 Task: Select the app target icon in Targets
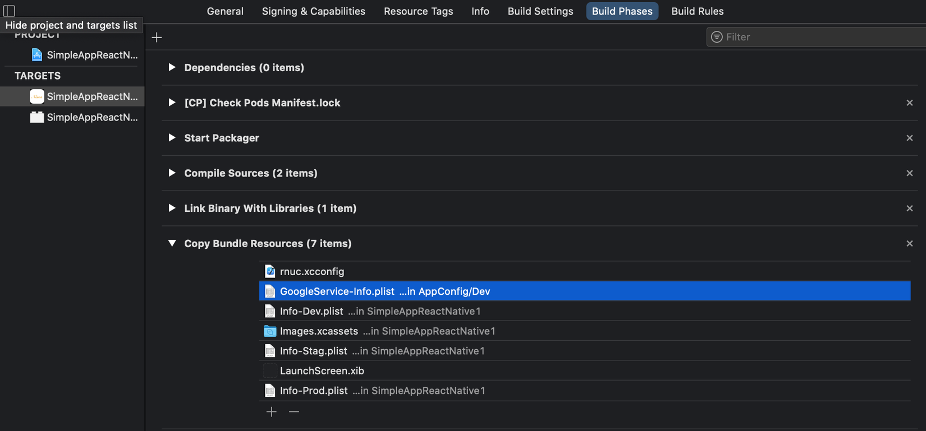click(x=37, y=96)
